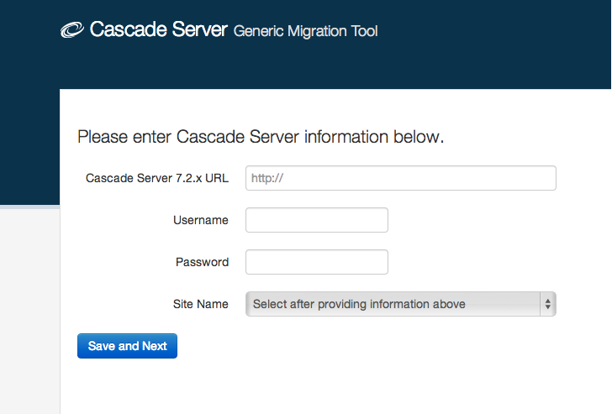Click the dark blue left sidebar panel

coord(29,146)
